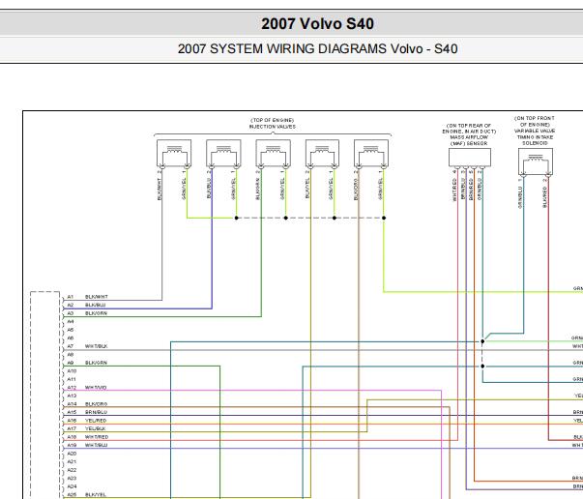The image size is (583, 499).
Task: Click the BLK/ORG wire color text beside A14
Action: [x=96, y=404]
